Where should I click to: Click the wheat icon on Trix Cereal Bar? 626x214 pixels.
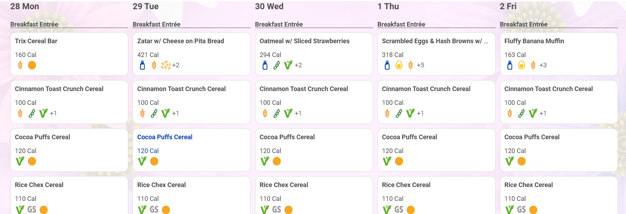[20, 65]
